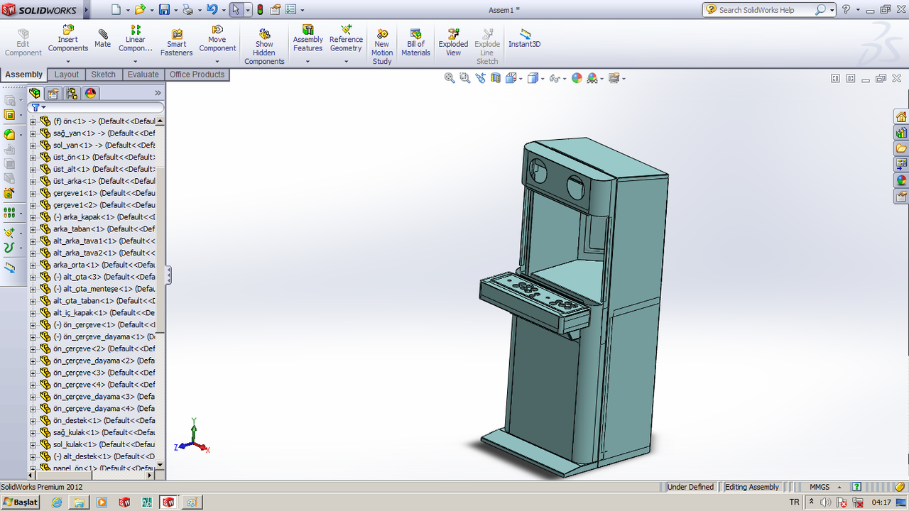The width and height of the screenshot is (909, 511).
Task: Expand the arka_kapak<1> tree node
Action: click(33, 217)
